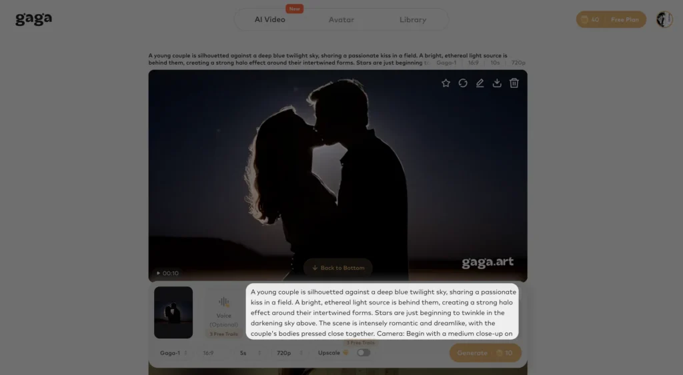Open the 5s duration dropdown

pos(251,353)
